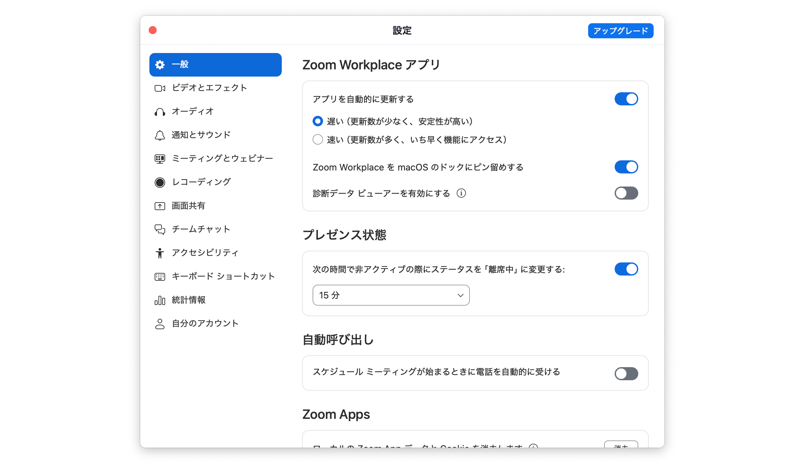Click the person icon for 自分のアカウント

160,324
